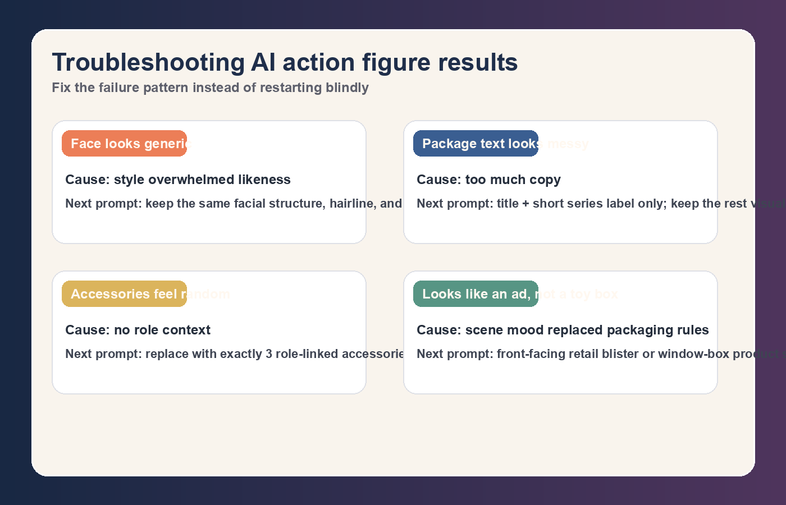786x505 pixels.
Task: Select the orange "Face looks generic" badge
Action: [124, 144]
